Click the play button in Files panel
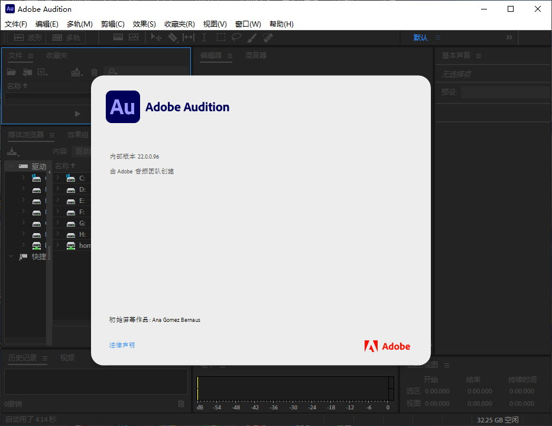The width and height of the screenshot is (552, 426). (x=78, y=114)
